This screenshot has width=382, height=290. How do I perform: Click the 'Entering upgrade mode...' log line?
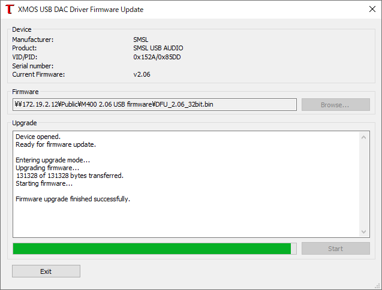pos(53,160)
